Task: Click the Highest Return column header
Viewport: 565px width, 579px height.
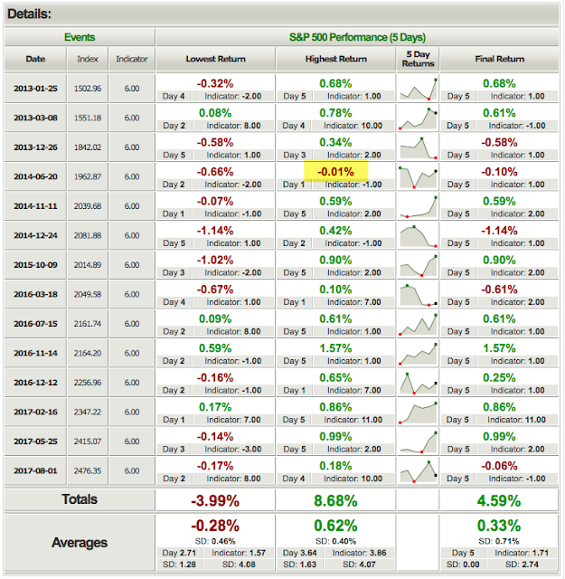Action: [335, 59]
